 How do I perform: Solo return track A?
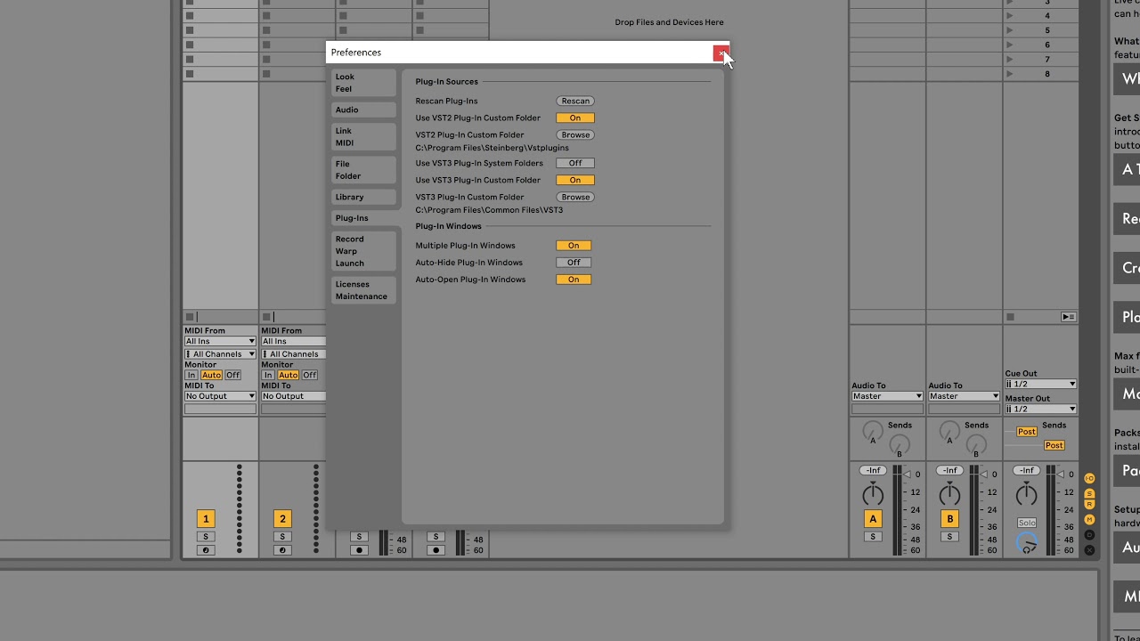(873, 537)
